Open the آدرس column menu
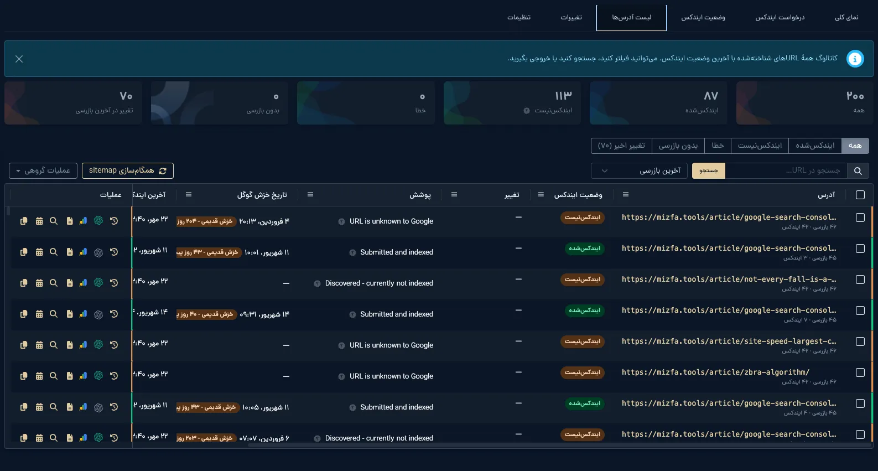 tap(625, 195)
